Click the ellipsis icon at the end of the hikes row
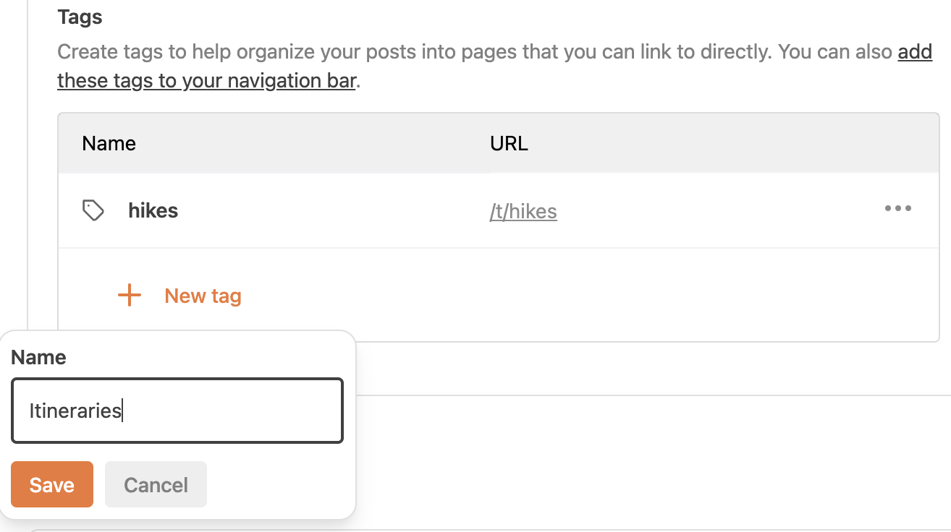Viewport: 951px width, 532px height. (x=898, y=209)
